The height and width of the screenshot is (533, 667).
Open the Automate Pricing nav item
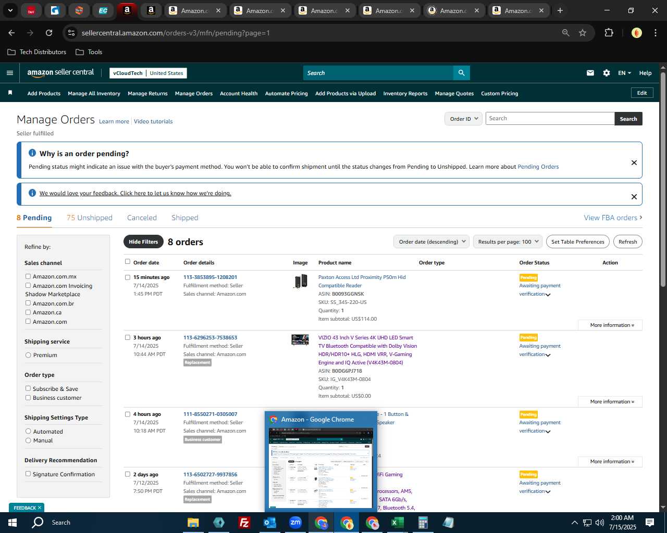click(286, 93)
